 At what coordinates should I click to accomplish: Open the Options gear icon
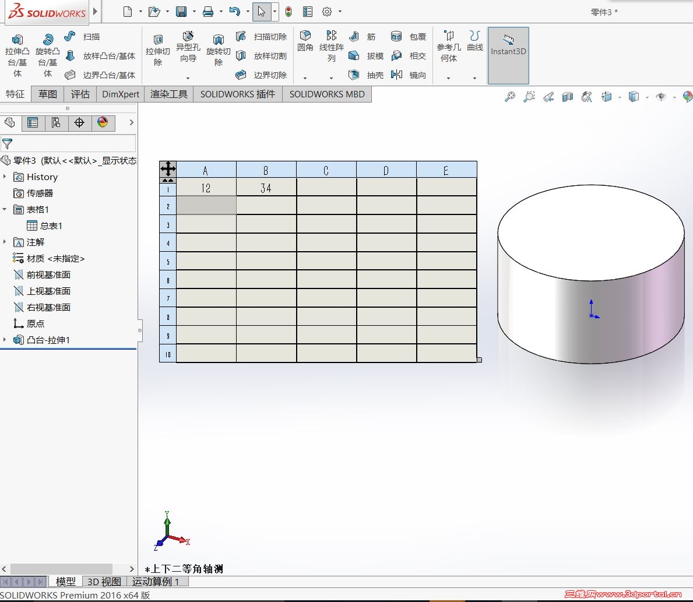pos(326,12)
